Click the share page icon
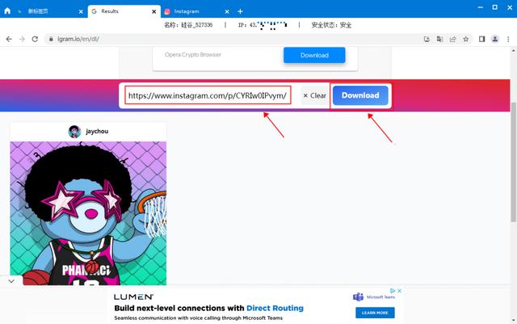The width and height of the screenshot is (517, 324). (452, 39)
